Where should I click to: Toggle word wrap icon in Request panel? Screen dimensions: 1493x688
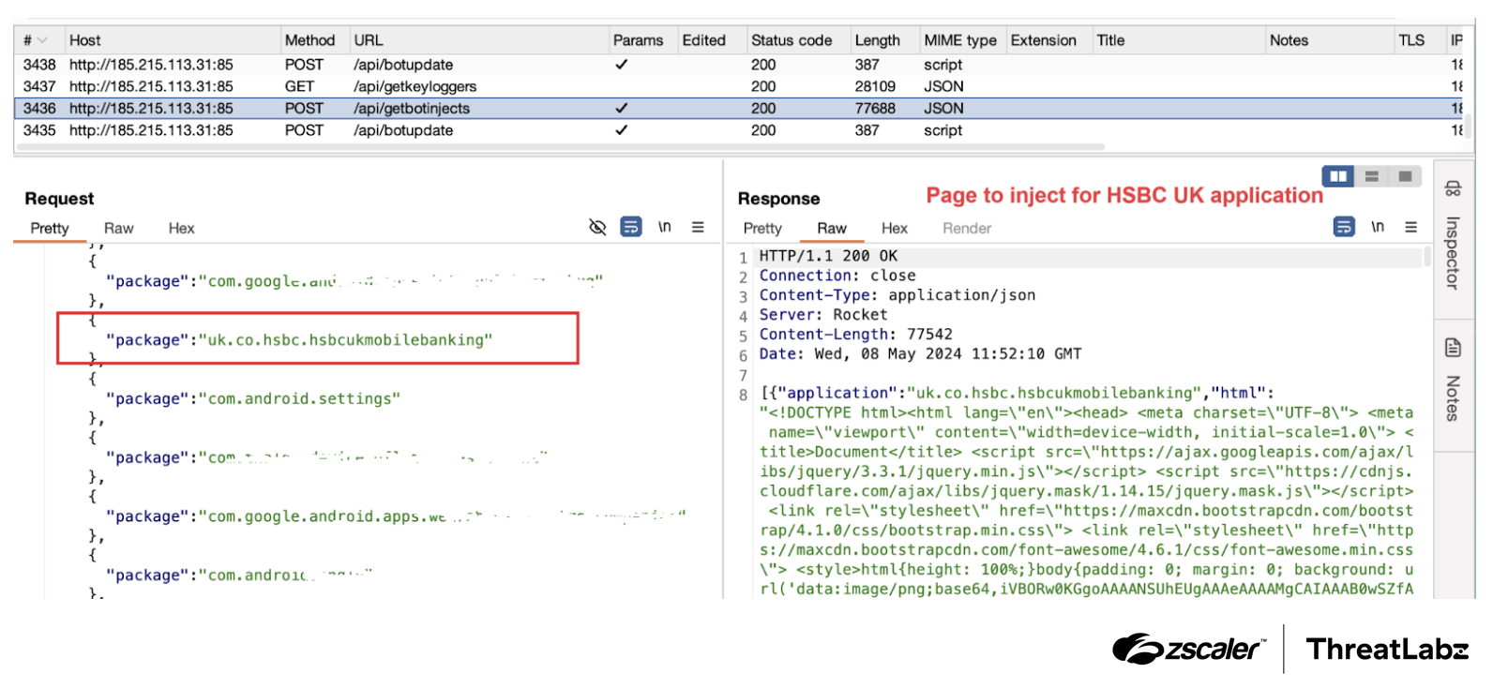631,227
